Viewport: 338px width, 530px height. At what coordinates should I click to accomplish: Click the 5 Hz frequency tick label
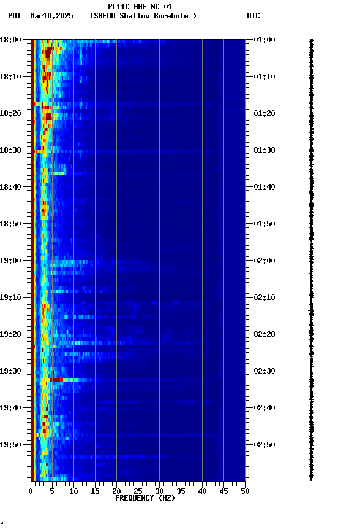[52, 491]
